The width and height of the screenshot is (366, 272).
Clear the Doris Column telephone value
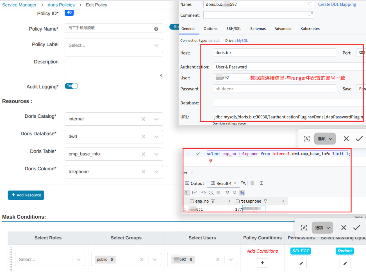(x=143, y=172)
